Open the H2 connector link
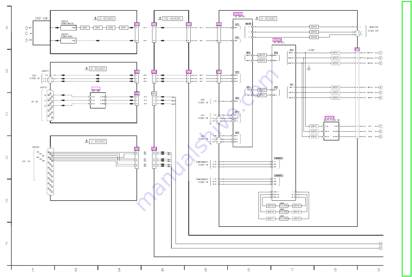 [x=219, y=72]
